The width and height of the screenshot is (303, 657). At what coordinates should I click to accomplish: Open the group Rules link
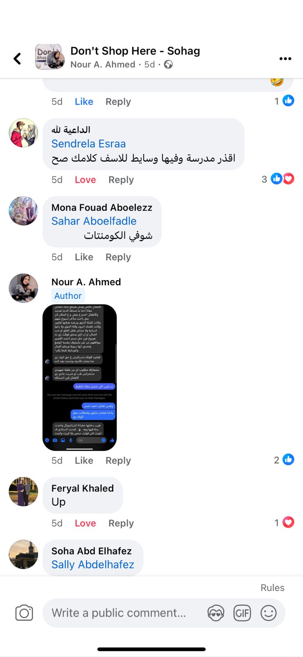coord(272,588)
